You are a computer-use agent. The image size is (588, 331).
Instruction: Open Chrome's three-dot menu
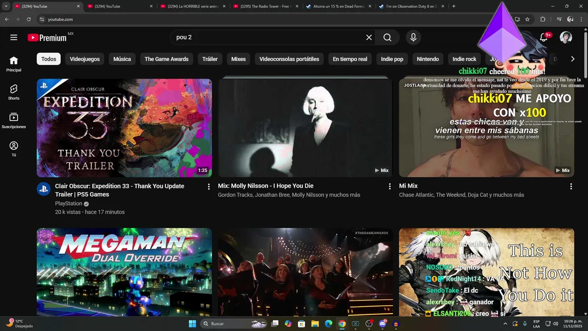581,19
